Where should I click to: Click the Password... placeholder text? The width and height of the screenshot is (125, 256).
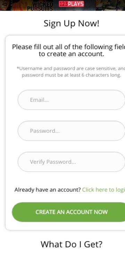[45, 131]
